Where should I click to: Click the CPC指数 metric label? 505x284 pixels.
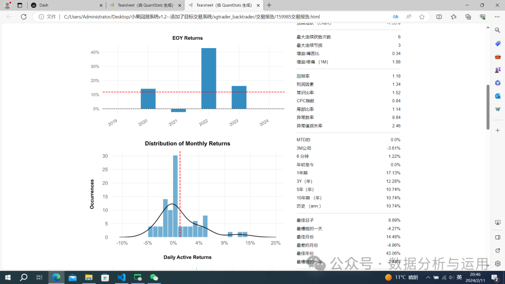305,101
